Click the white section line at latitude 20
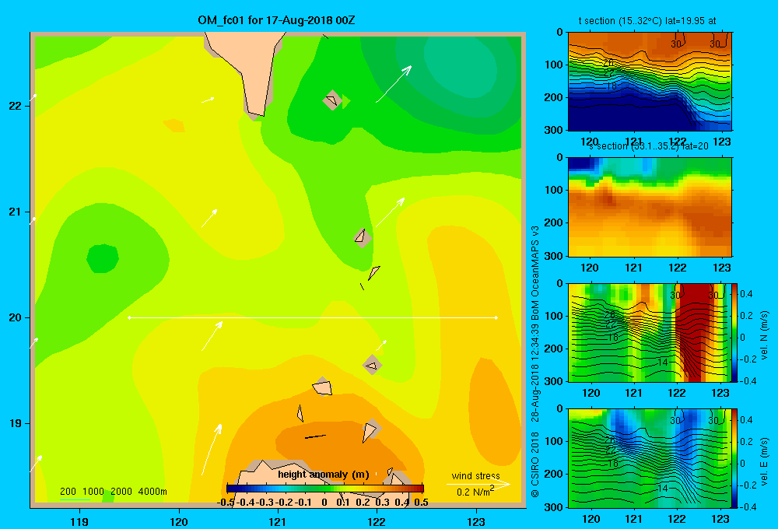The height and width of the screenshot is (529, 778). [x=313, y=317]
